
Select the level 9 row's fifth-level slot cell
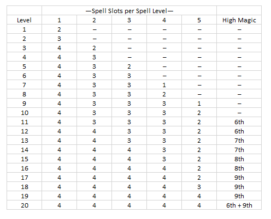coord(199,104)
